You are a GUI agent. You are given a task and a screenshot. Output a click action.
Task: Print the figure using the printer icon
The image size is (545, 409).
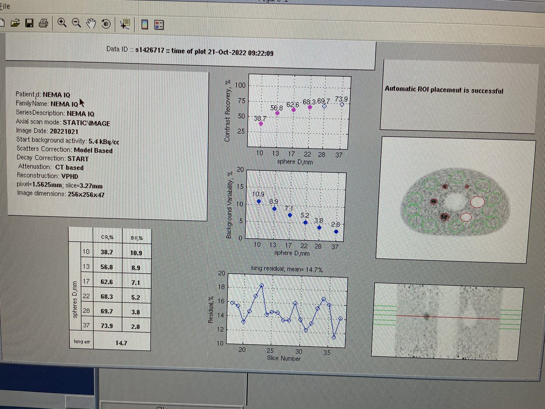coord(43,24)
